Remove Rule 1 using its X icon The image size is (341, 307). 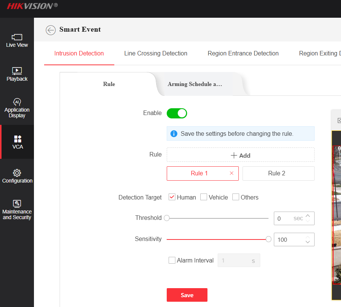[x=232, y=173]
